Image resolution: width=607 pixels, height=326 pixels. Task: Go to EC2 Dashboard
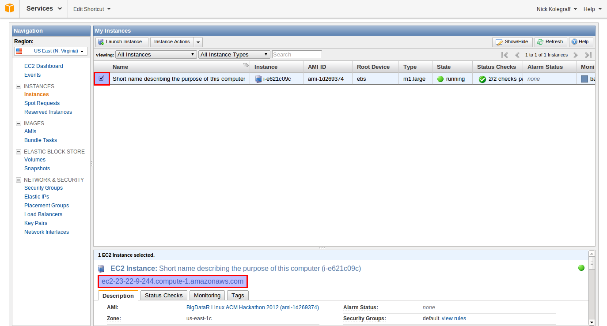coord(44,66)
